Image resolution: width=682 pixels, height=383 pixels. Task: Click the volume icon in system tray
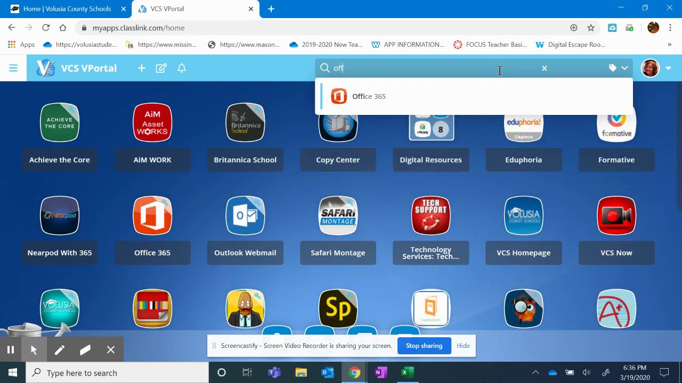coord(587,372)
